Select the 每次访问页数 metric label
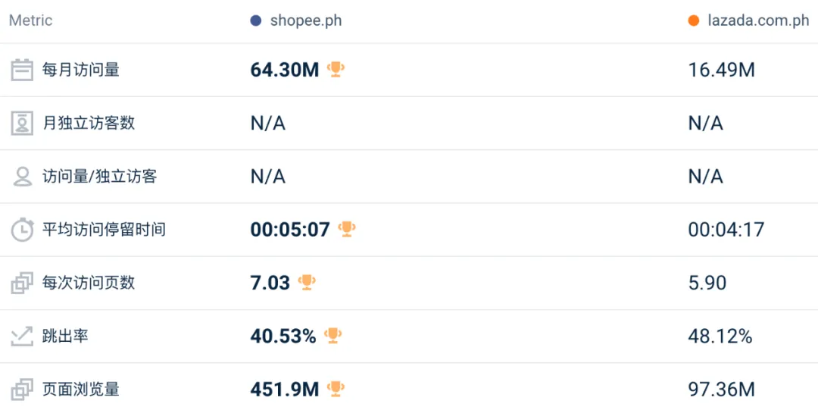Screen dimensions: 818x407 (x=89, y=283)
